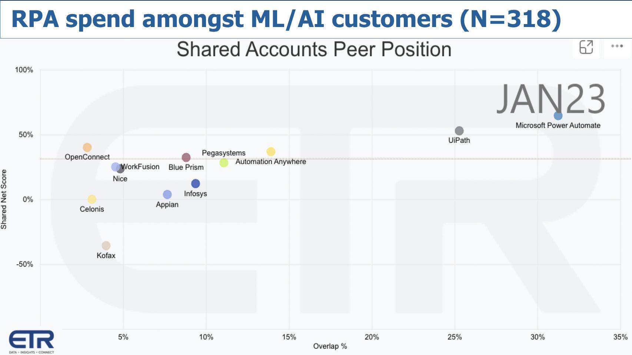Click the Pegasystems green data point

pyautogui.click(x=224, y=163)
